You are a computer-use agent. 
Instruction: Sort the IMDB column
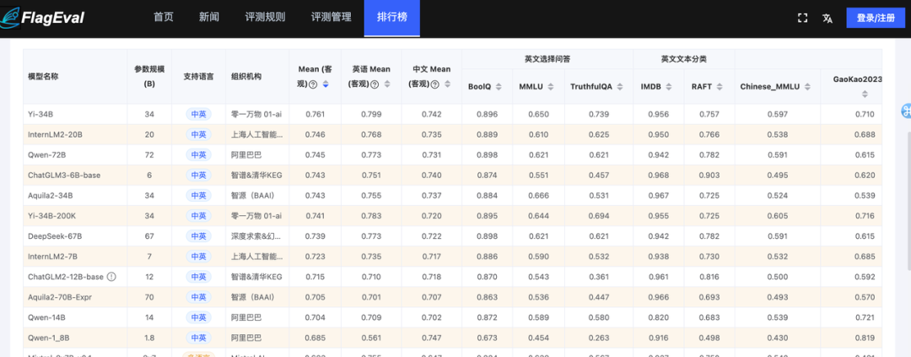669,87
